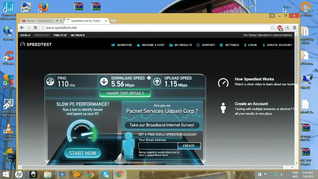Click CREATE ACCOUNT in header
318x179 pixels.
[x=277, y=45]
